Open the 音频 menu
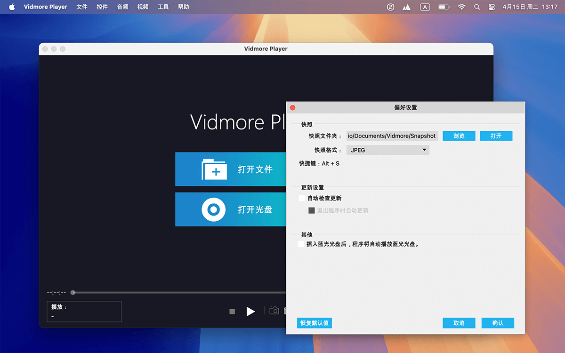The image size is (565, 353). (122, 7)
